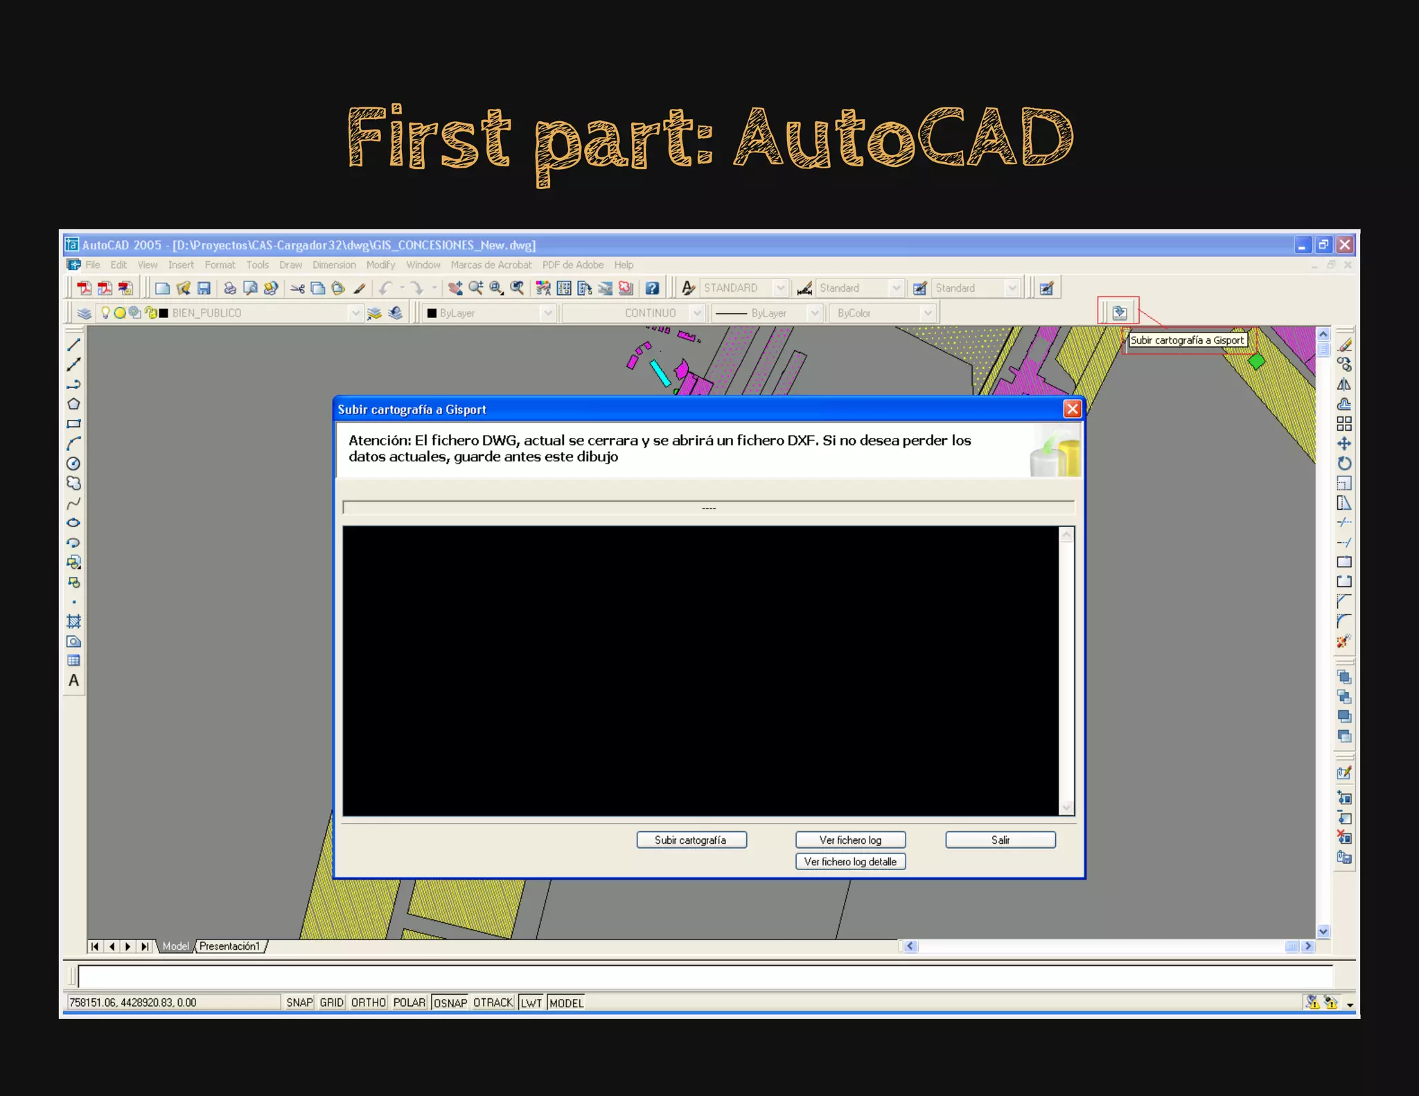Viewport: 1419px width, 1096px height.
Task: Select the Ellipse draw tool
Action: tap(73, 523)
